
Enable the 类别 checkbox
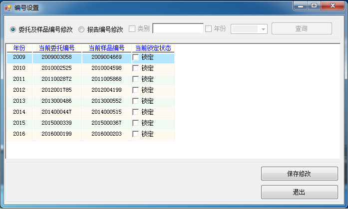point(132,29)
